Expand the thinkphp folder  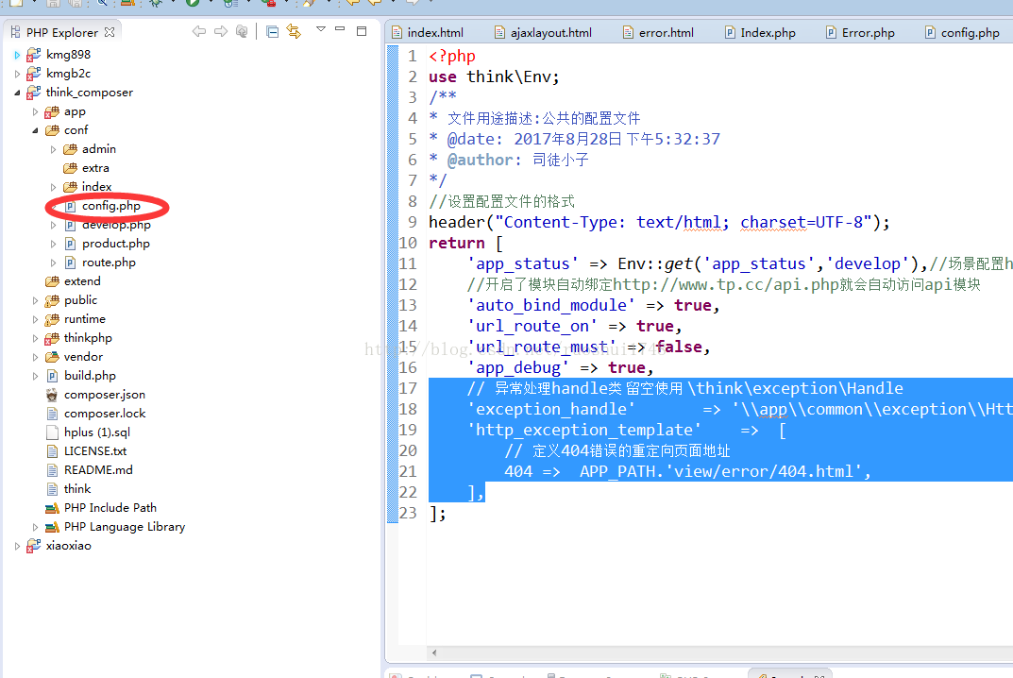pos(36,338)
